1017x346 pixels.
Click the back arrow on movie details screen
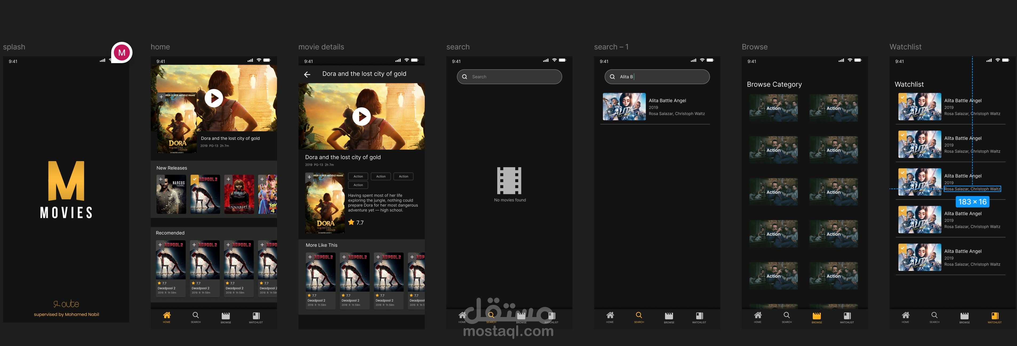pyautogui.click(x=307, y=74)
